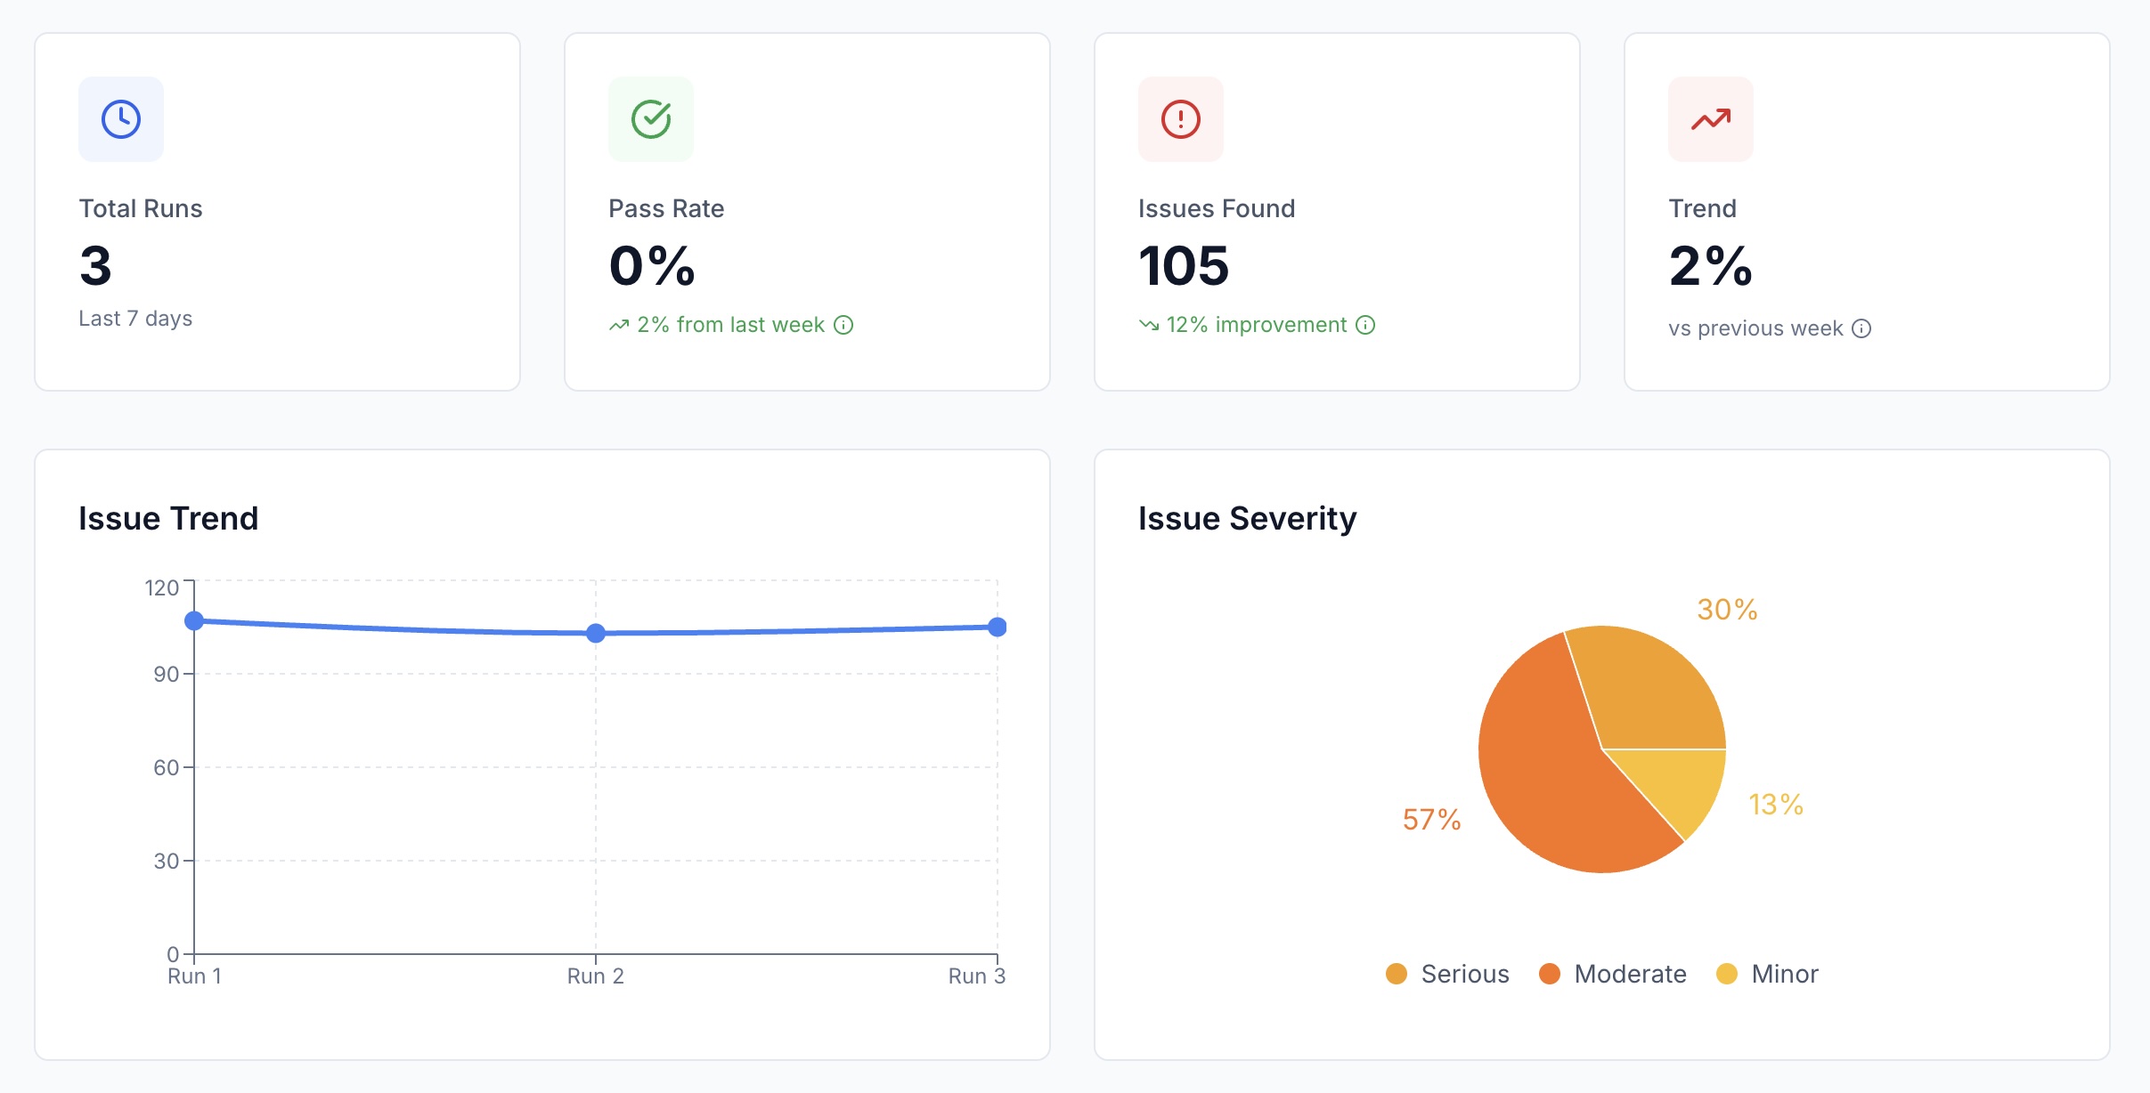Click the Run 2 data point on the line
This screenshot has height=1093, width=2150.
[595, 632]
